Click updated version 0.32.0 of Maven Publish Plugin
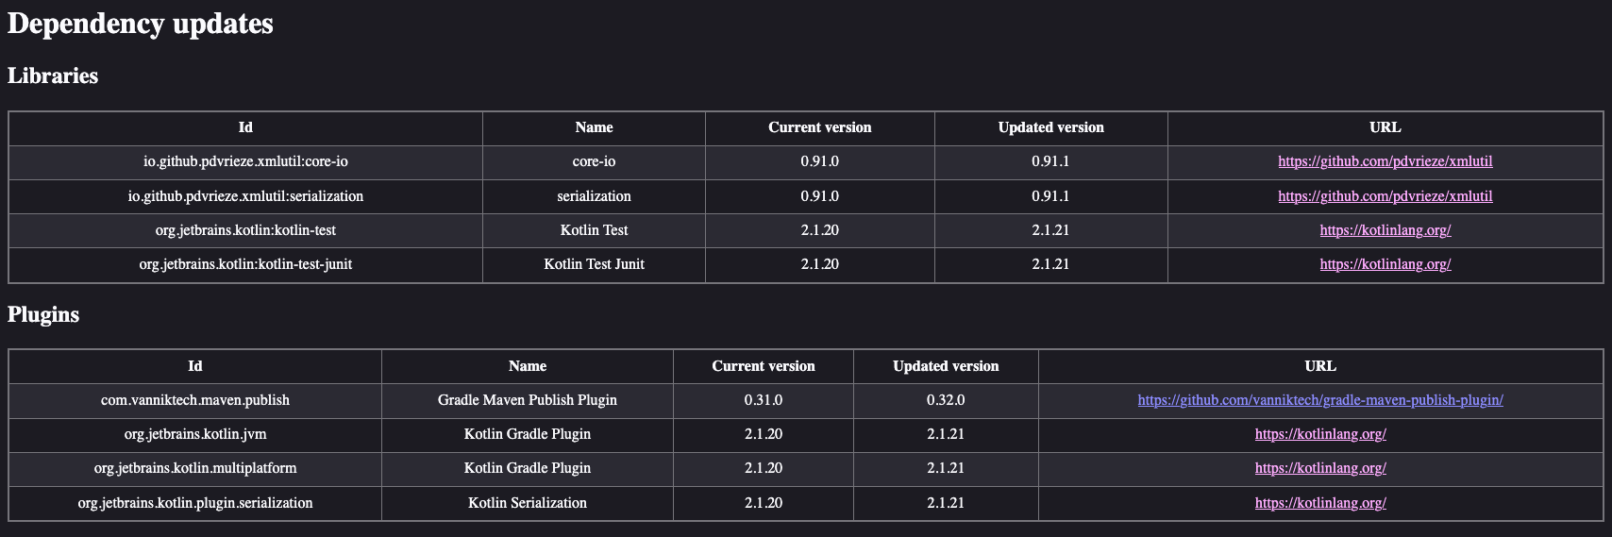This screenshot has width=1612, height=537. coord(946,400)
